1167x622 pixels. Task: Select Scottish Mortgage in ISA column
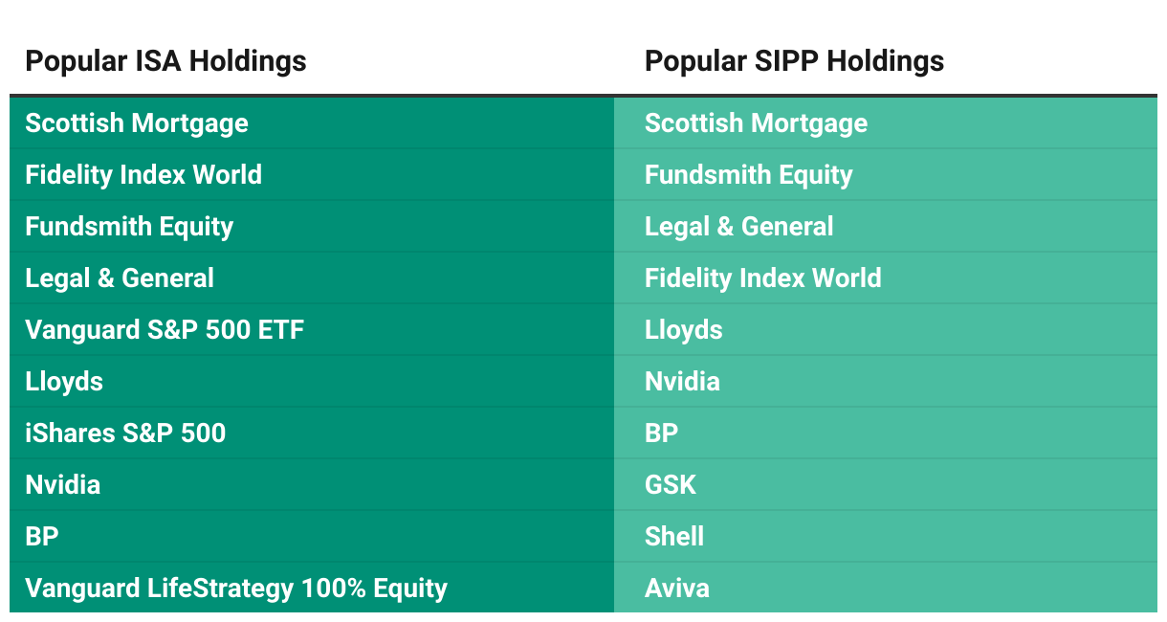tap(137, 123)
